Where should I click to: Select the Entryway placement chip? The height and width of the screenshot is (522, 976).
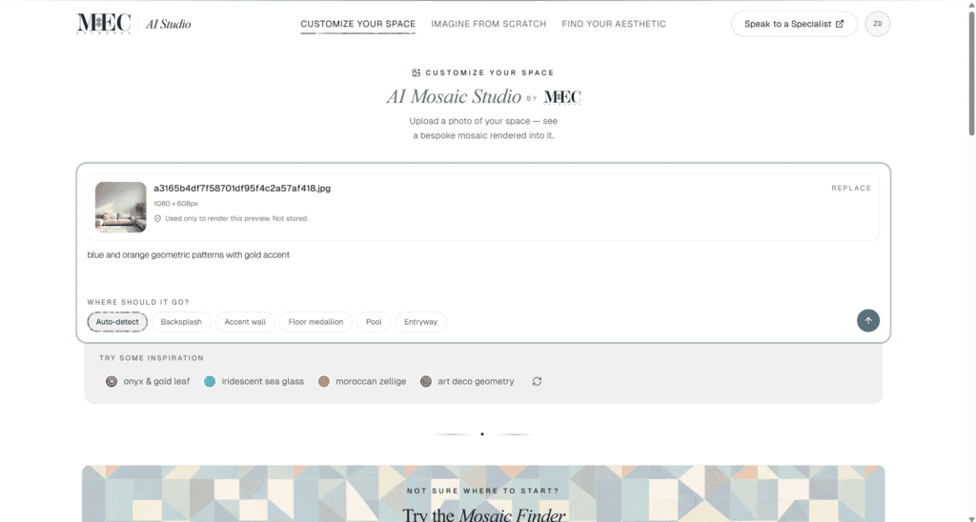click(420, 322)
